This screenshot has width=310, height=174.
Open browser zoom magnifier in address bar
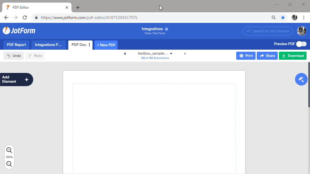pos(274,18)
